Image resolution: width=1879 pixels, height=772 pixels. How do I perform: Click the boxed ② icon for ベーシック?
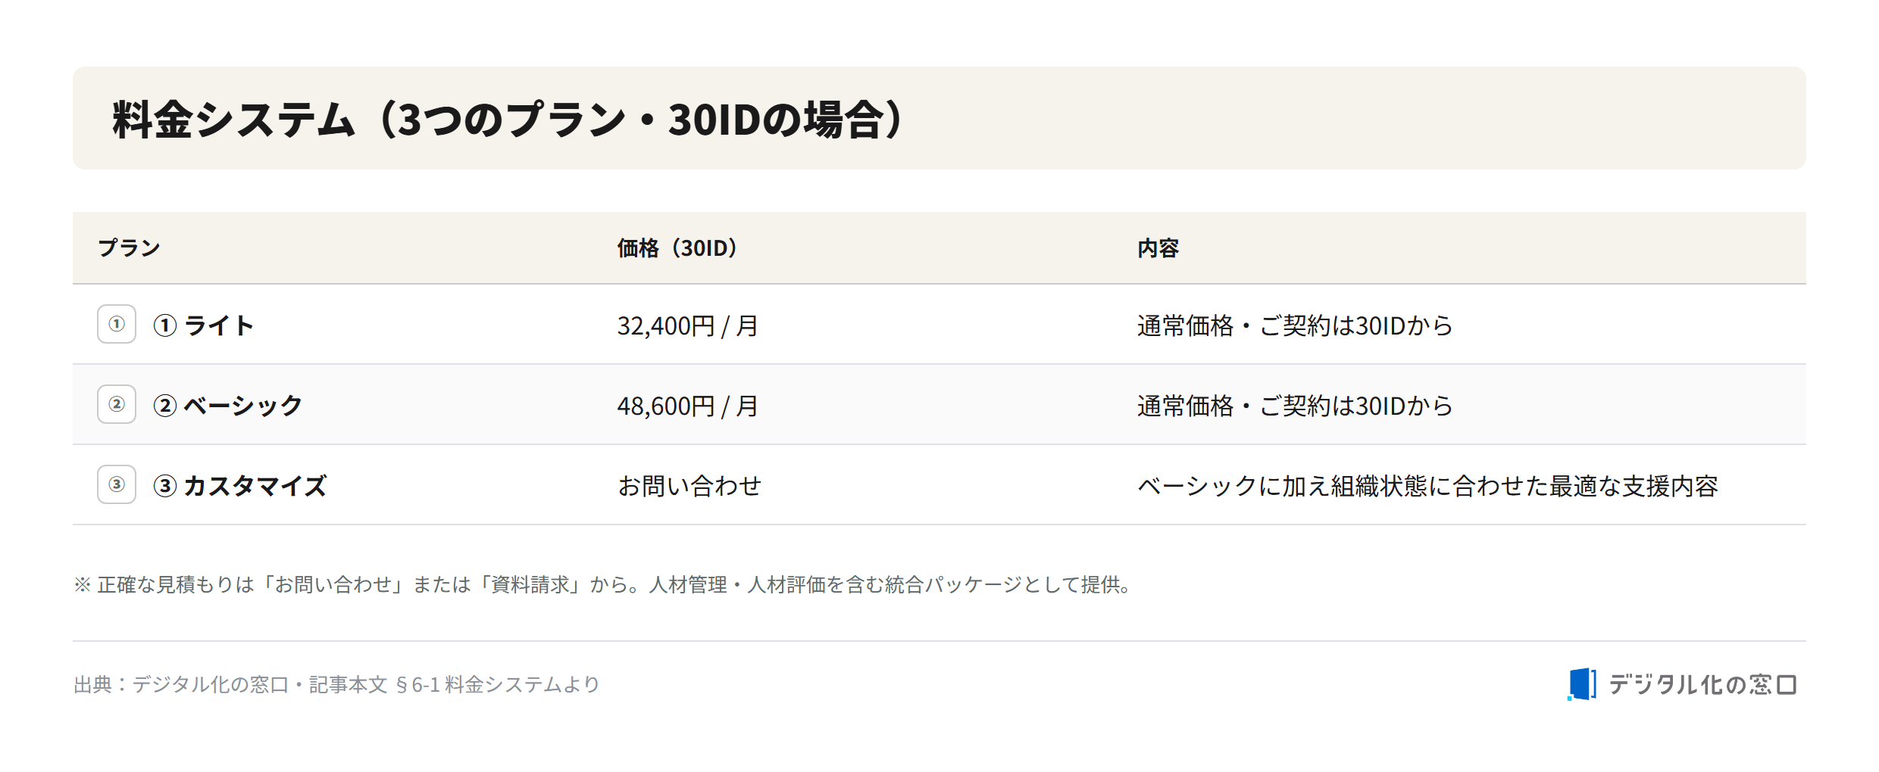[x=117, y=404]
